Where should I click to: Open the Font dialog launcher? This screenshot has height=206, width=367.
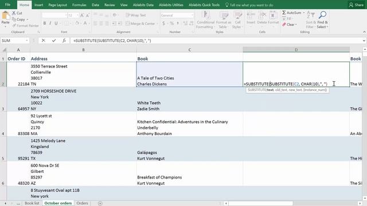89,32
